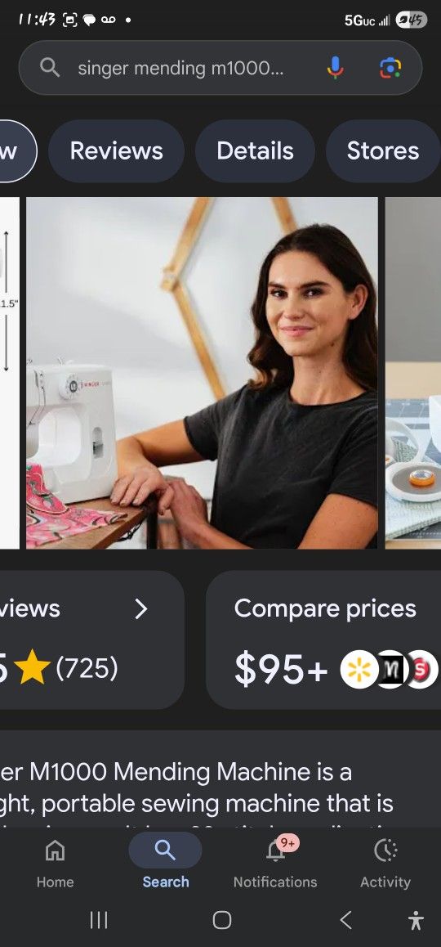Switch to the Details chip
Image resolution: width=441 pixels, height=947 pixels.
pos(255,151)
